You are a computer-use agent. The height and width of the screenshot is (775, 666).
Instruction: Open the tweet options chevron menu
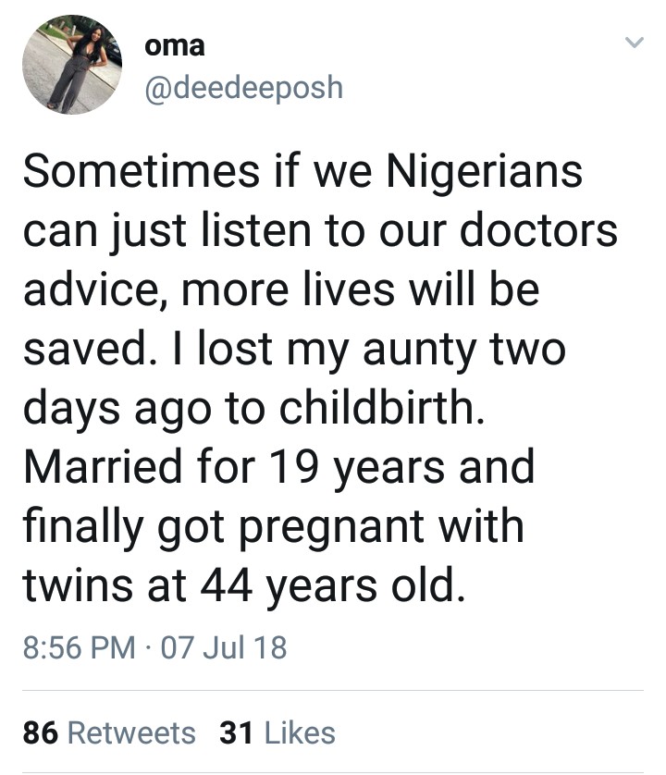point(634,43)
